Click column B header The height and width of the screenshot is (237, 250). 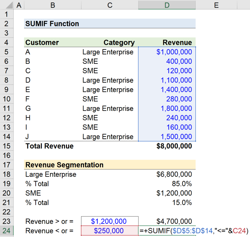(53, 5)
